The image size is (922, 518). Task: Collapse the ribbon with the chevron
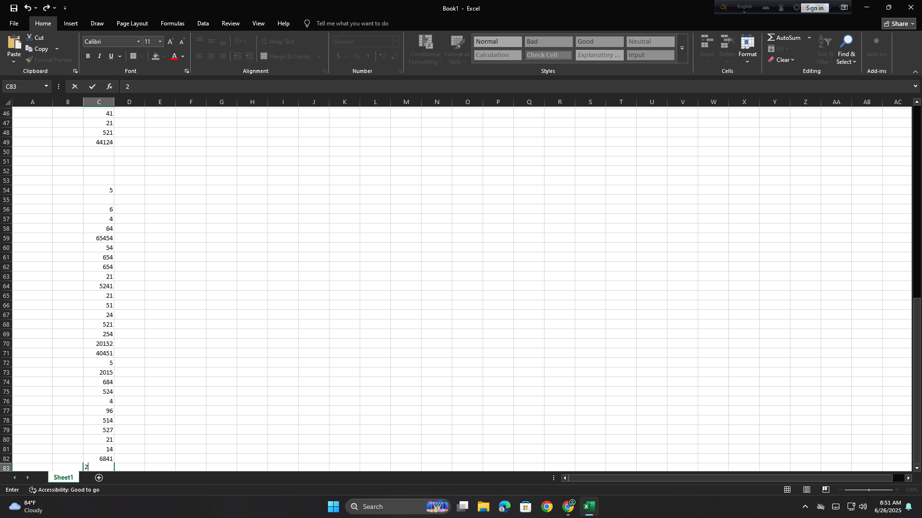pyautogui.click(x=915, y=71)
